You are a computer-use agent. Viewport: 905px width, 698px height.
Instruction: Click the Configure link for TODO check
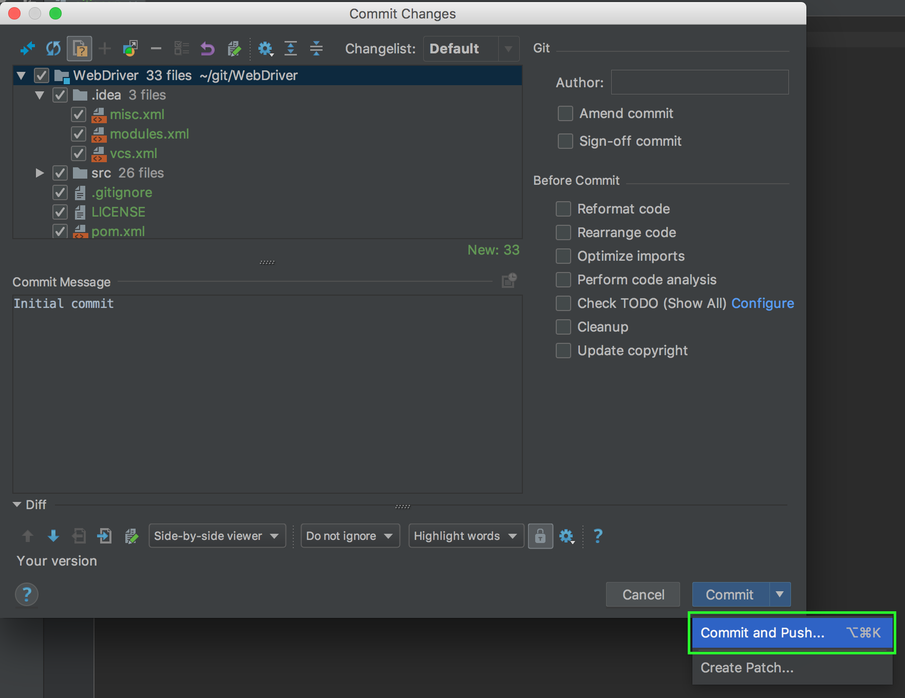[x=762, y=303]
